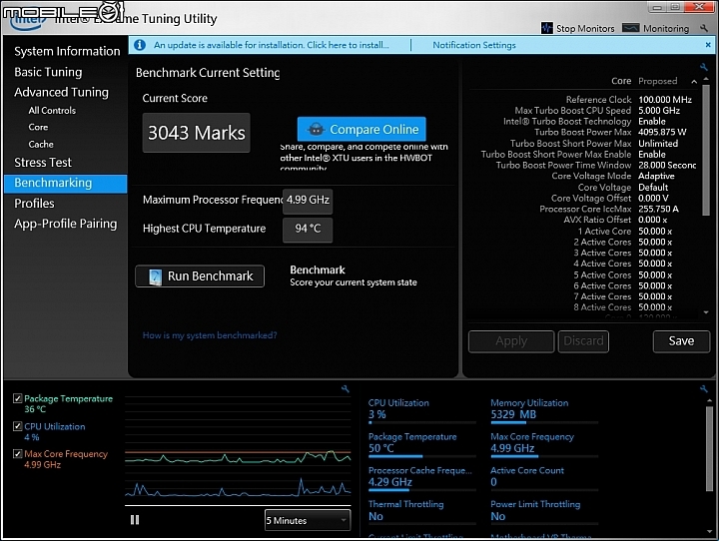Click the update available install link
The width and height of the screenshot is (719, 541).
(x=272, y=45)
